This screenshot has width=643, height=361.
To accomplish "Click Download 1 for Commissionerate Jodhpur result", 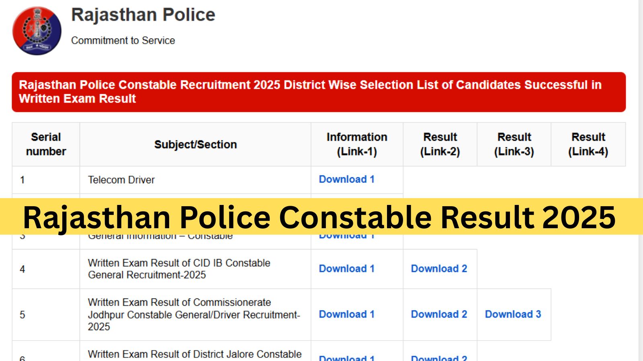I will pos(346,314).
